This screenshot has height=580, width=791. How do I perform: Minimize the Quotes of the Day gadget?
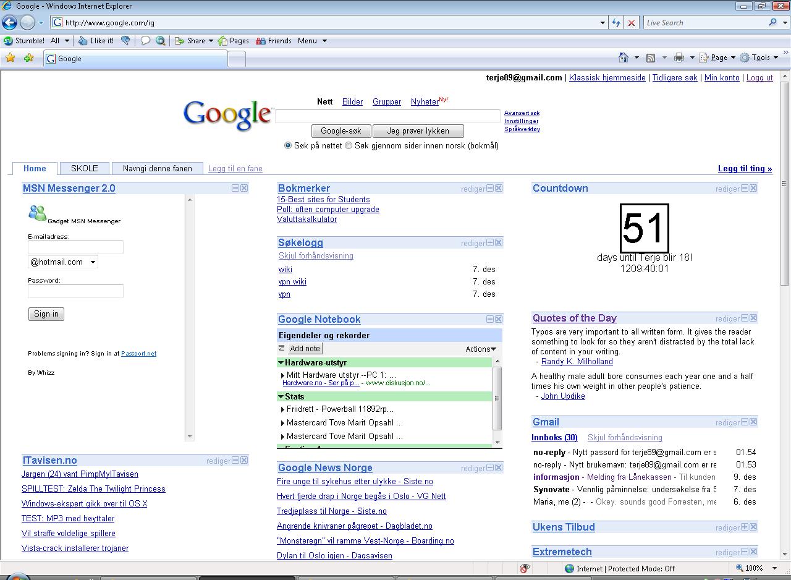745,318
